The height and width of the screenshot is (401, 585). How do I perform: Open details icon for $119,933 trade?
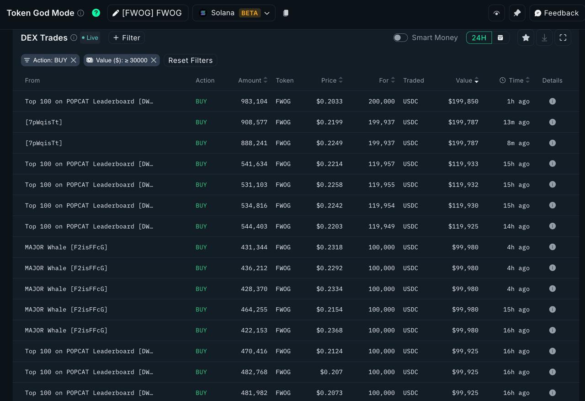[553, 164]
